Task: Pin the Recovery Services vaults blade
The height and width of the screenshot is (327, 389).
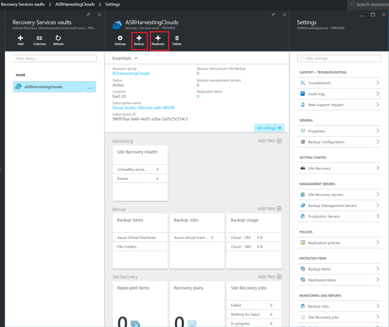Action: pos(88,14)
